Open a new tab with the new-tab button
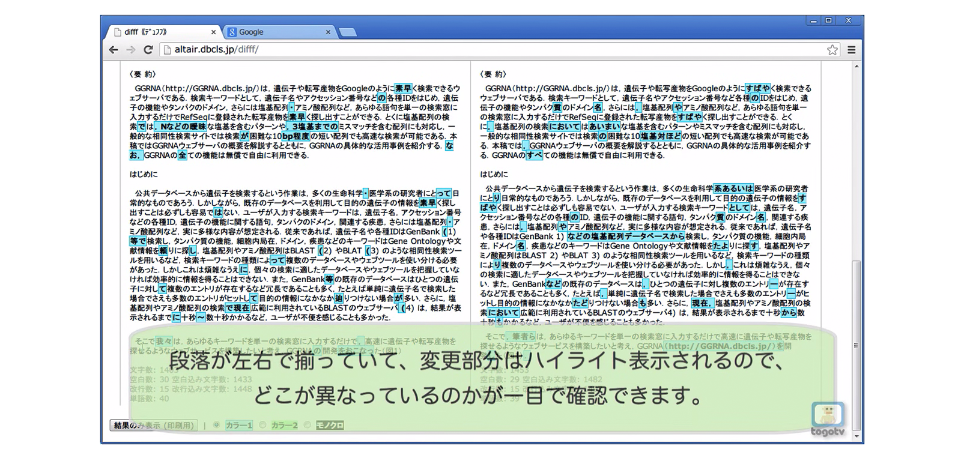The image size is (961, 461). coord(348,32)
